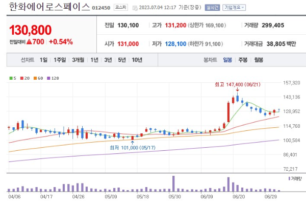Click the 실시간 real-time button
306x207 pixels.
[212, 8]
